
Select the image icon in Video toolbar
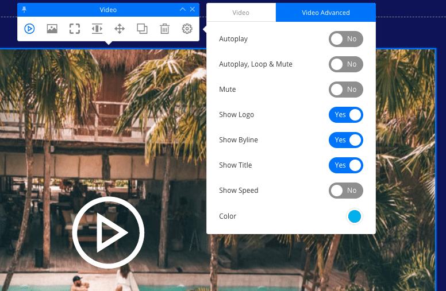pos(52,29)
